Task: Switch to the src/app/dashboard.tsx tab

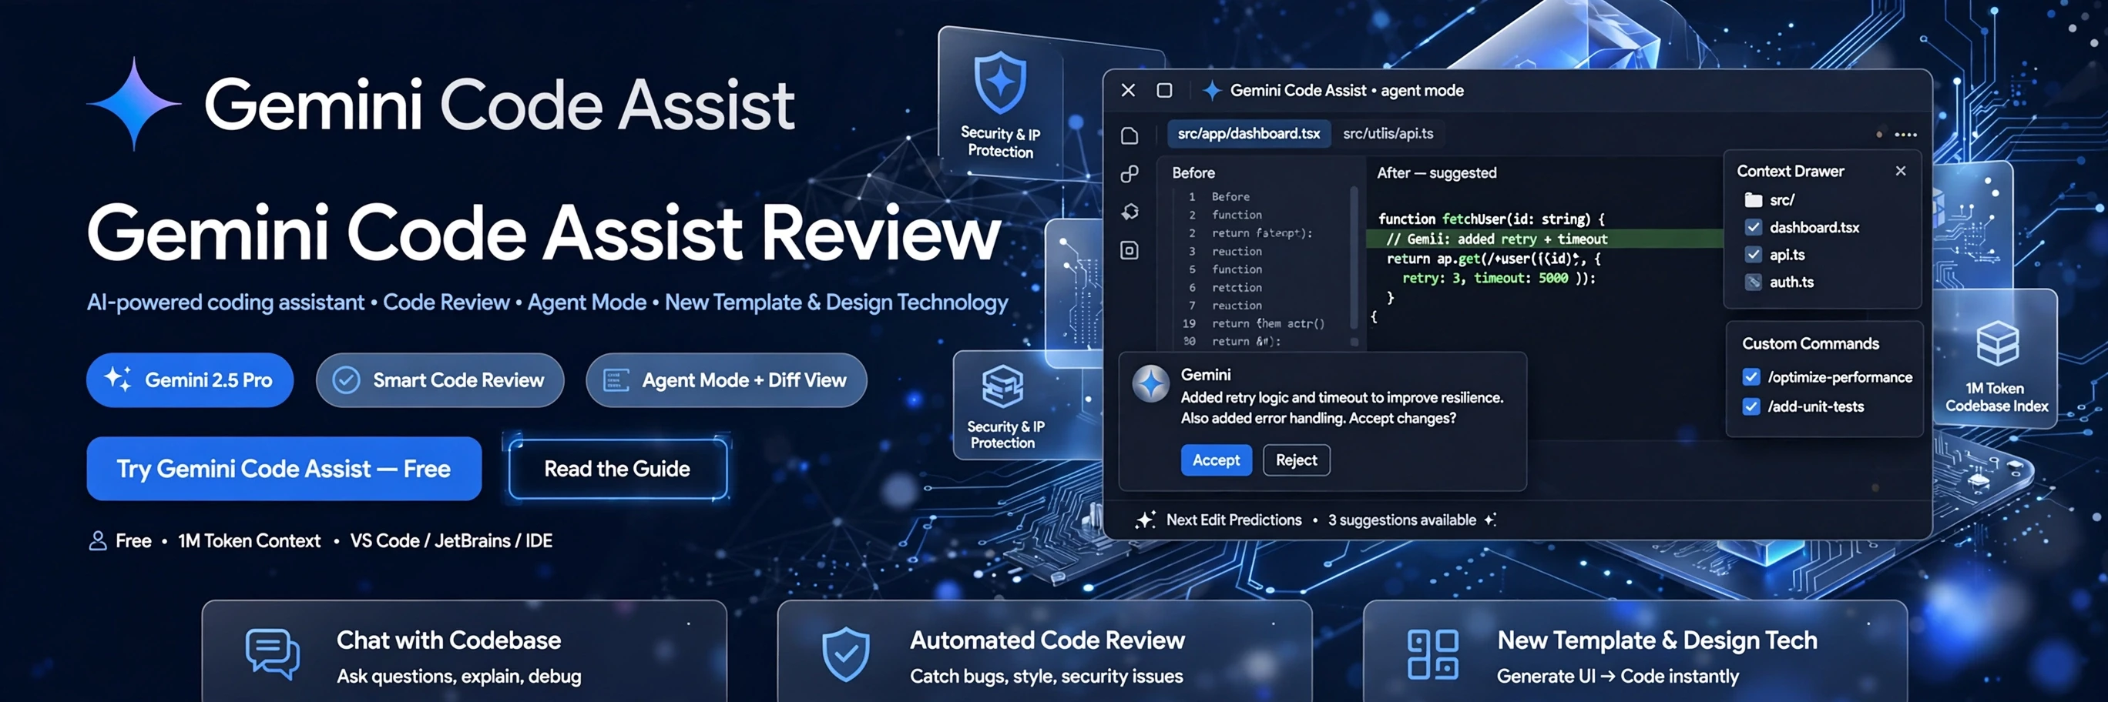Action: pos(1248,133)
